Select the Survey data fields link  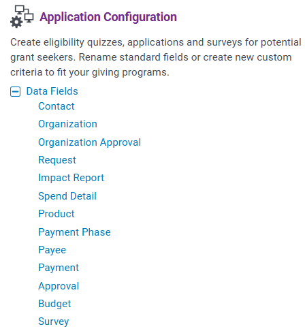[54, 321]
